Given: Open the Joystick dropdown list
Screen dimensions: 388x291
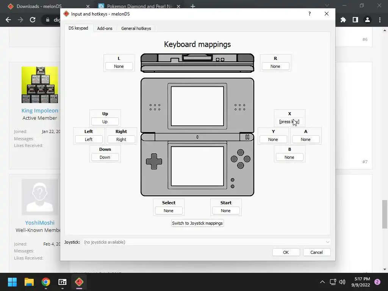Looking at the screenshot, I should click(x=207, y=242).
